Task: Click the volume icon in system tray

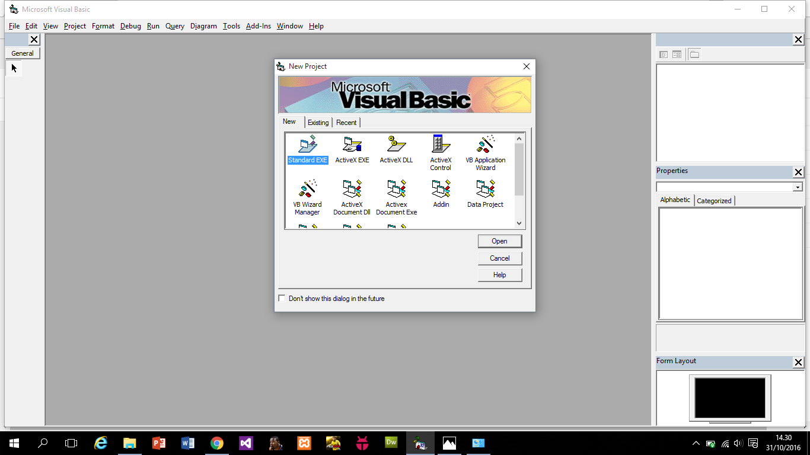Action: [x=738, y=443]
